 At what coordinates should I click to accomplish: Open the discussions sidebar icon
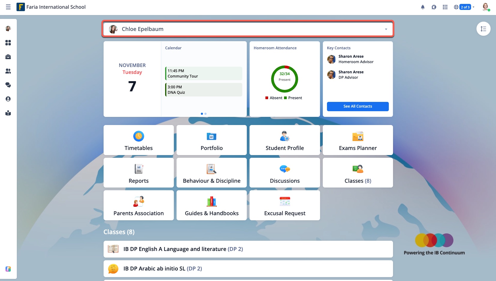(x=8, y=85)
